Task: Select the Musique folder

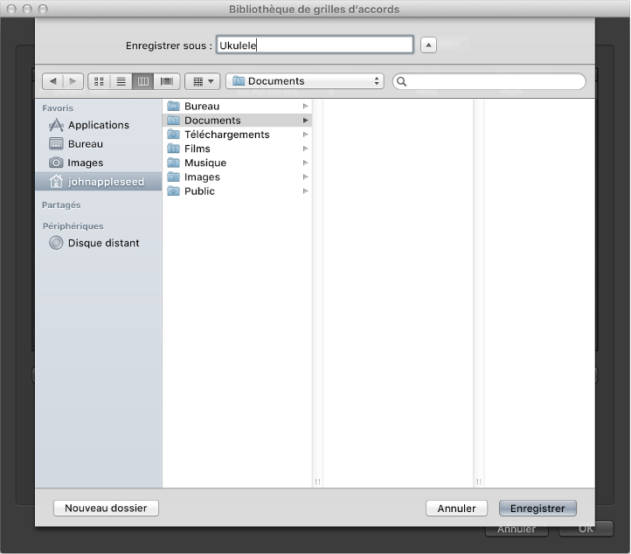Action: pos(238,163)
